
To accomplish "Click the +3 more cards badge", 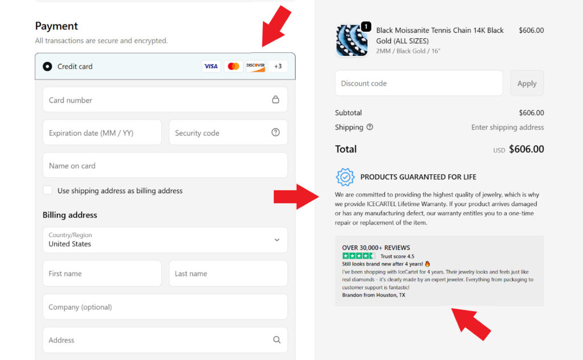I will [x=278, y=67].
